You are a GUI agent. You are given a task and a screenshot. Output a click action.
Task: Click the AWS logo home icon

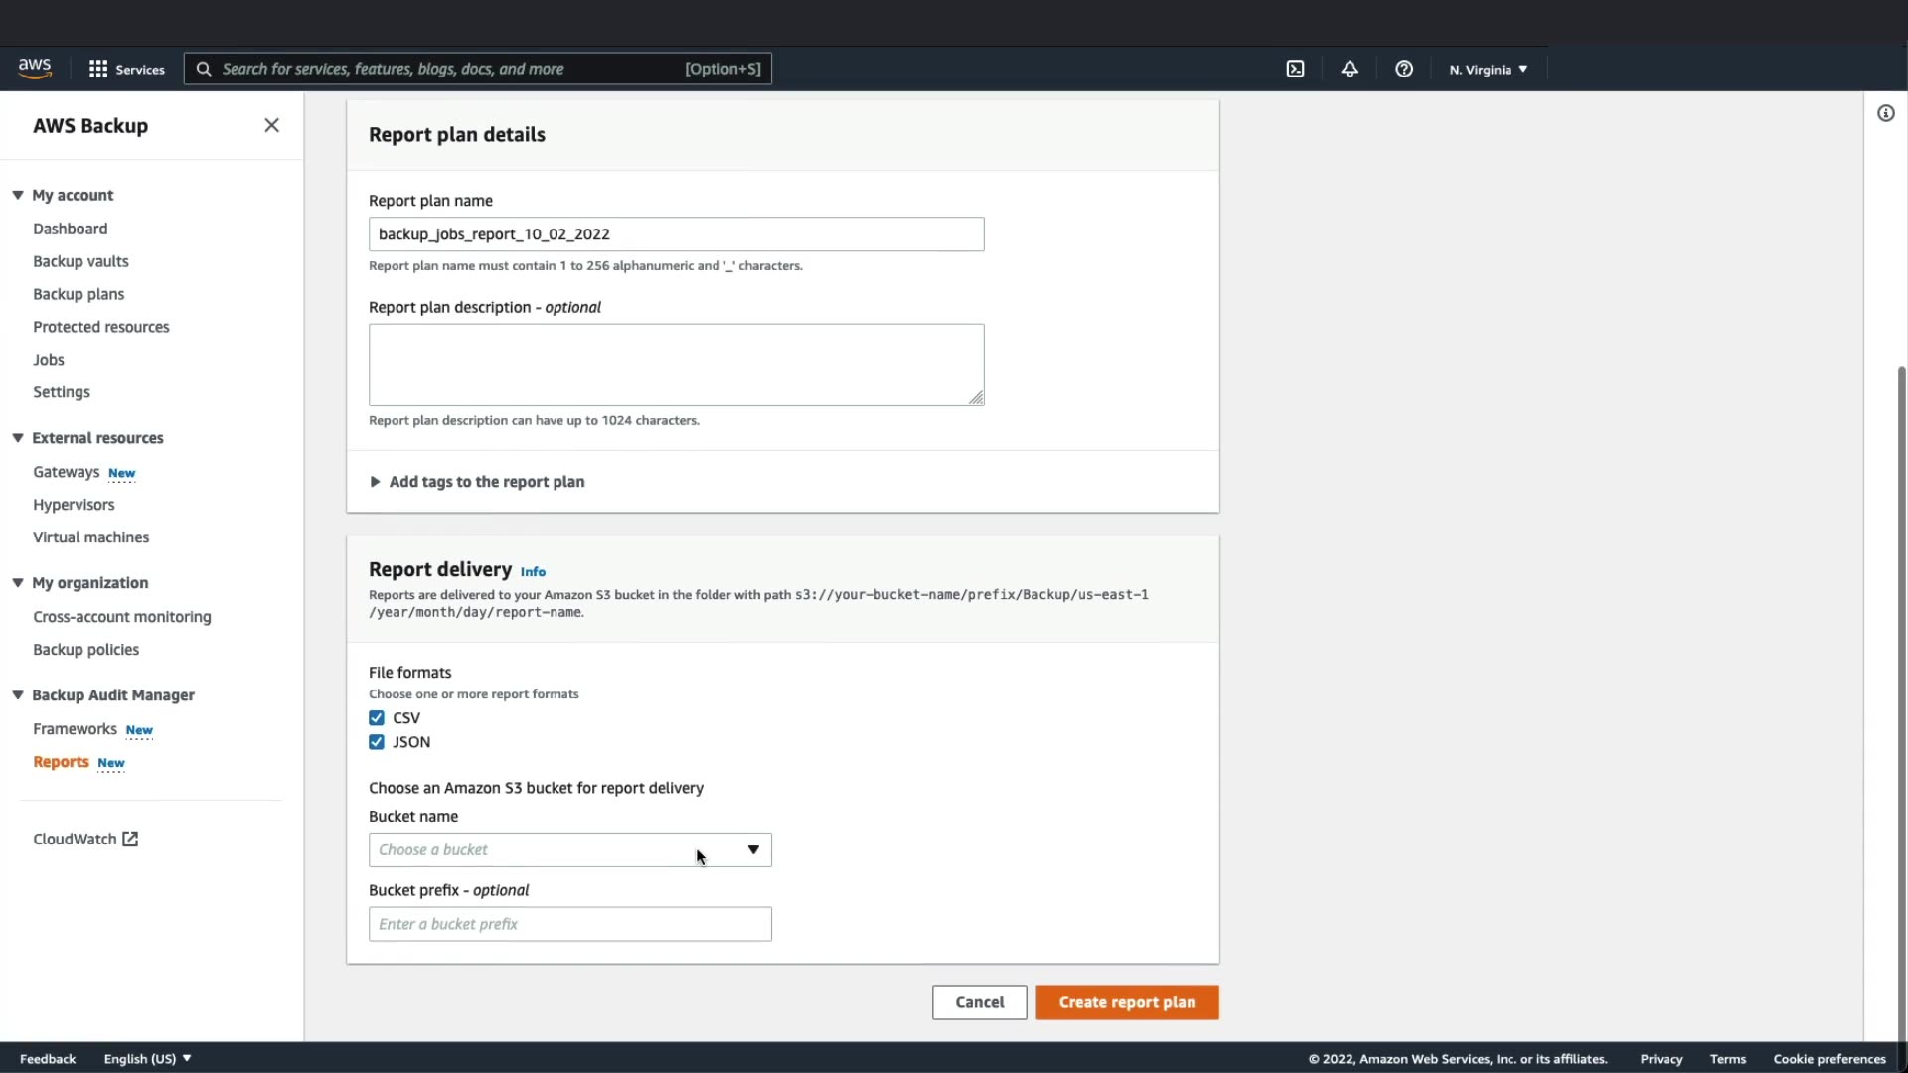point(35,68)
